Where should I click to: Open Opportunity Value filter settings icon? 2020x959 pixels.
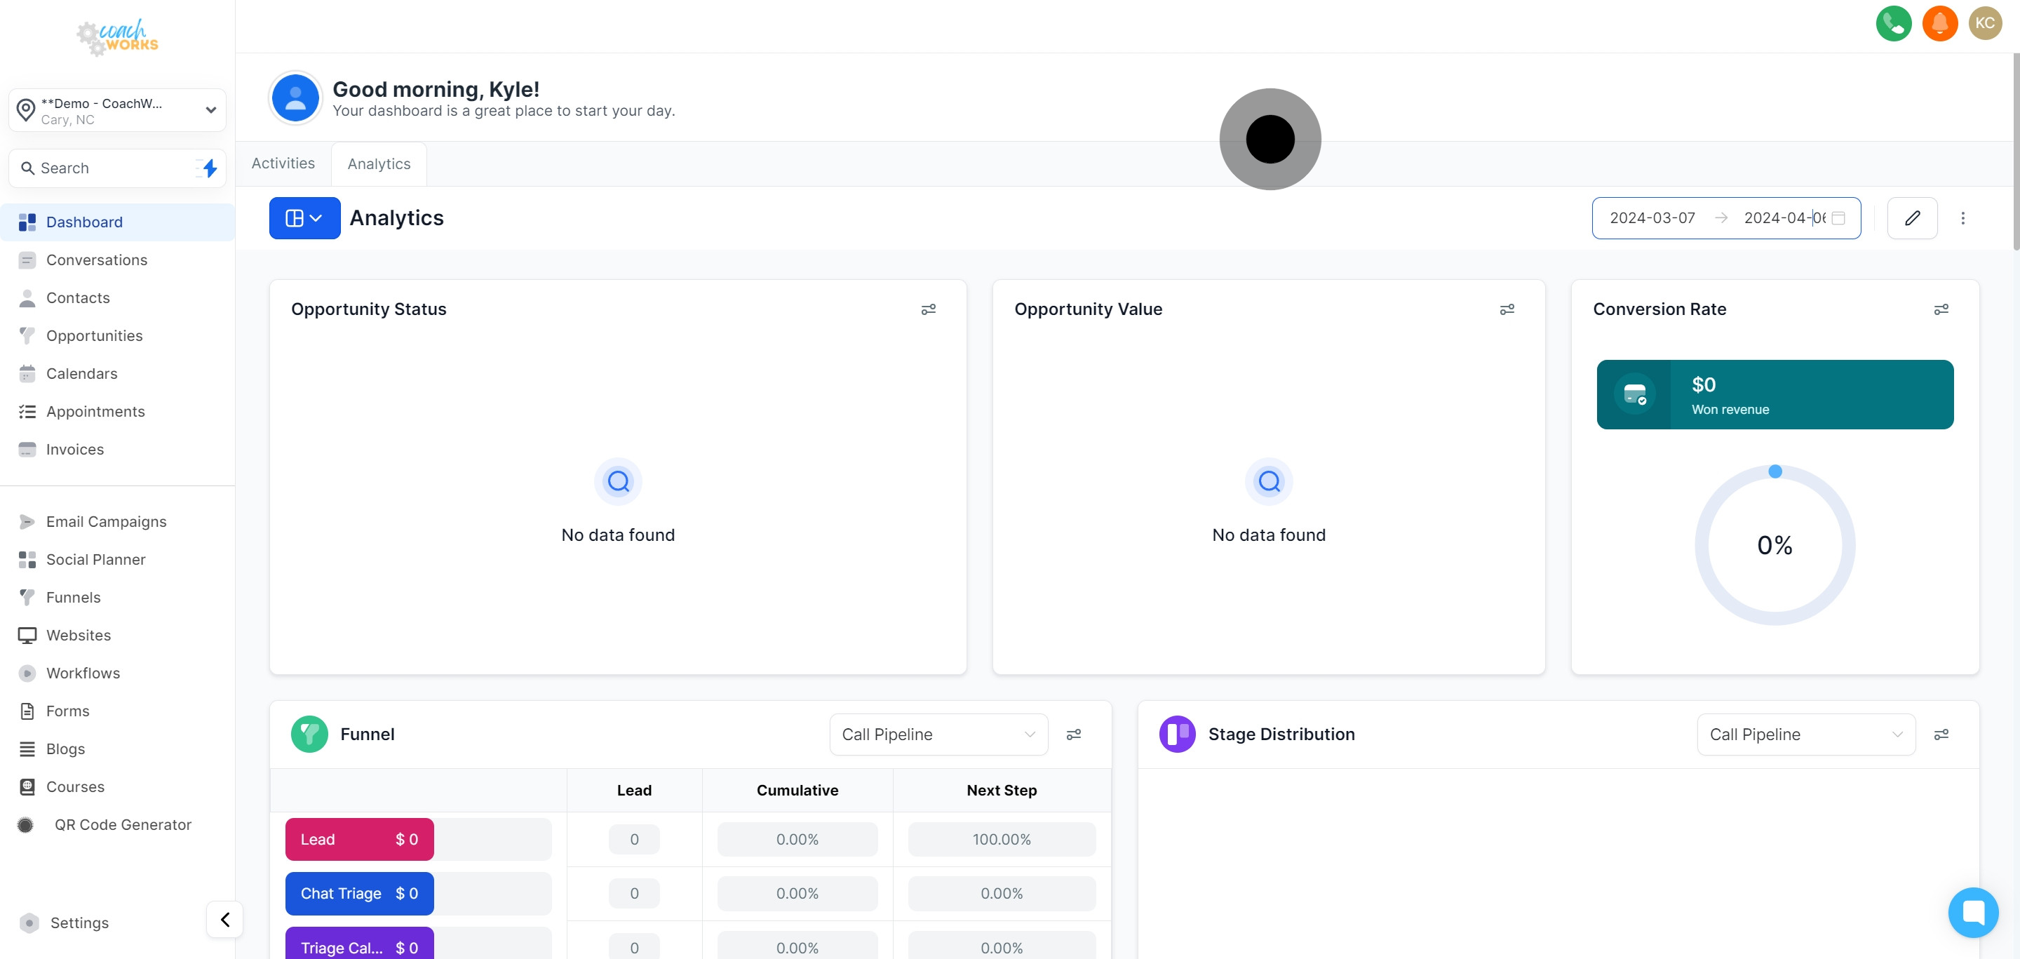pyautogui.click(x=1507, y=310)
